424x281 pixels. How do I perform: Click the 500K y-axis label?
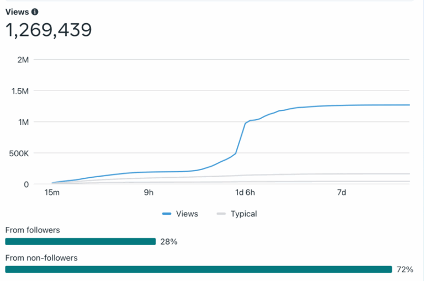pos(19,153)
